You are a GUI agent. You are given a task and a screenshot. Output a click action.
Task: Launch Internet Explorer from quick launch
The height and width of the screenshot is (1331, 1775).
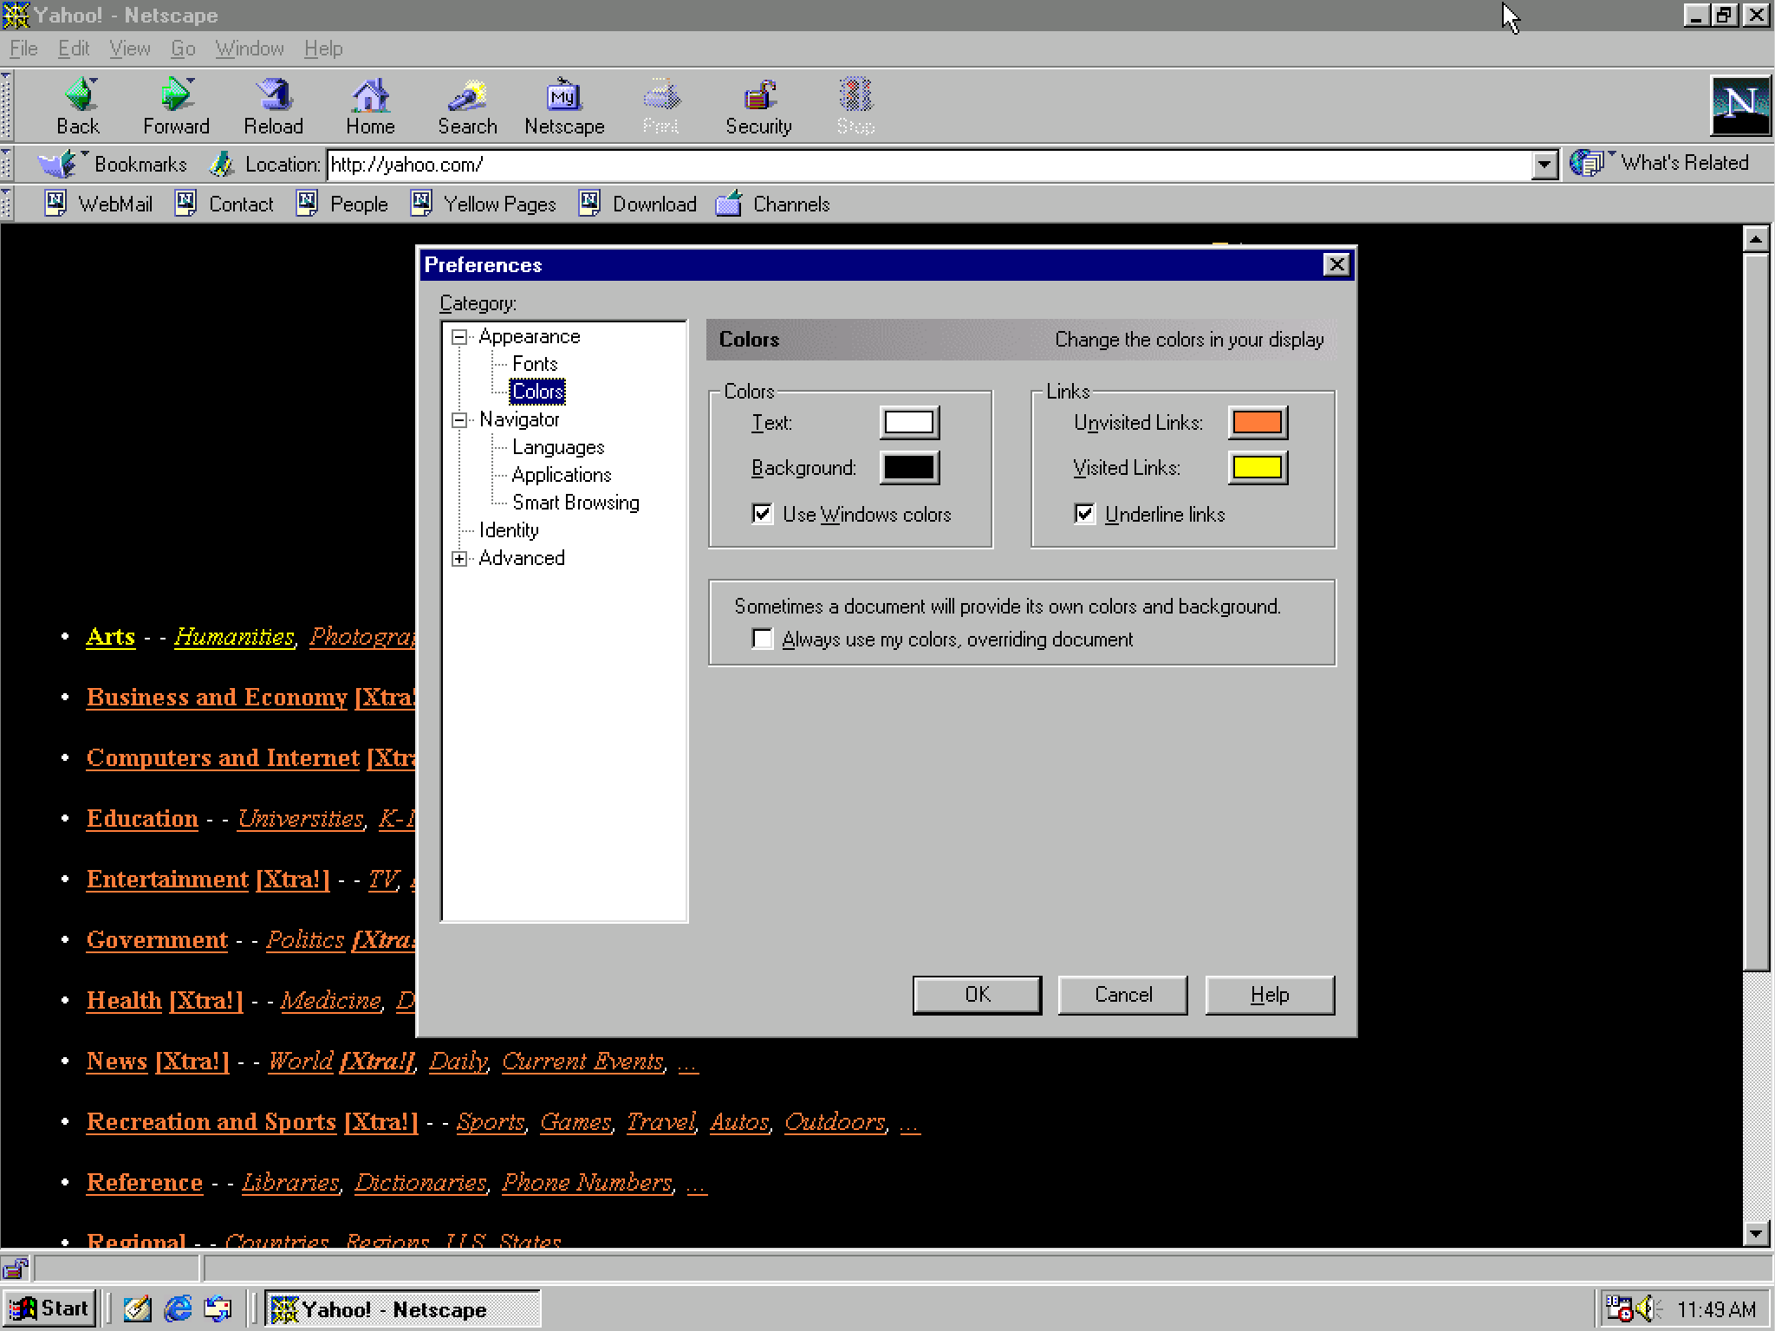click(179, 1308)
